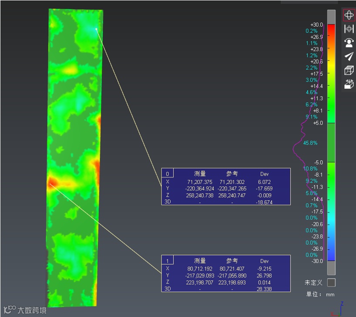The width and height of the screenshot is (356, 317).
Task: Click the 单位 mm units label
Action: tap(320, 294)
